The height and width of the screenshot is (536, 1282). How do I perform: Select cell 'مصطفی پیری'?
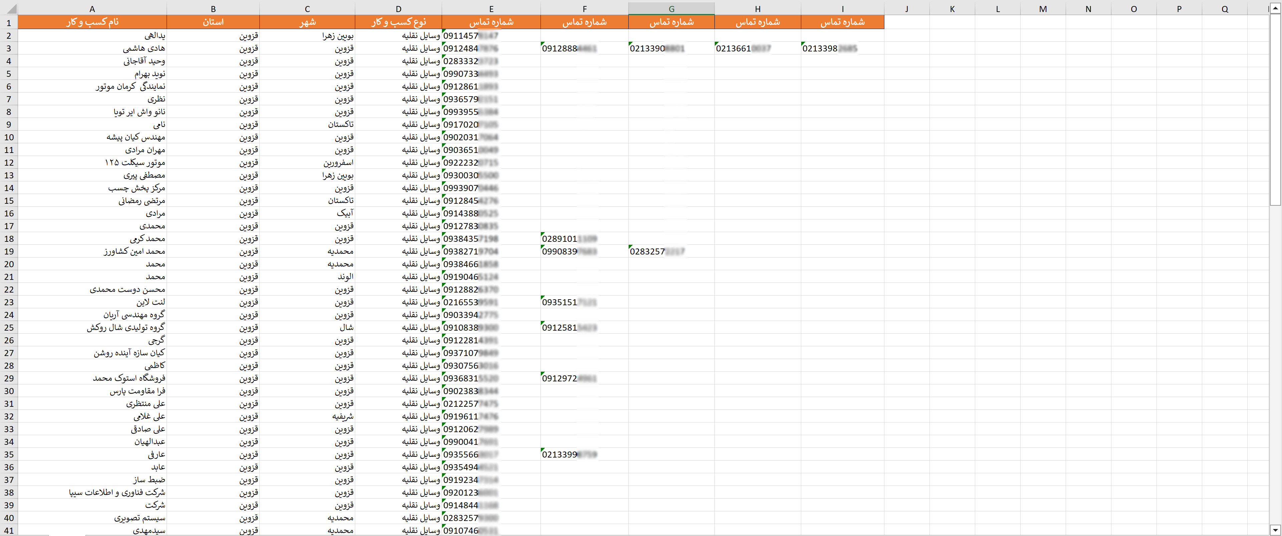pos(92,175)
